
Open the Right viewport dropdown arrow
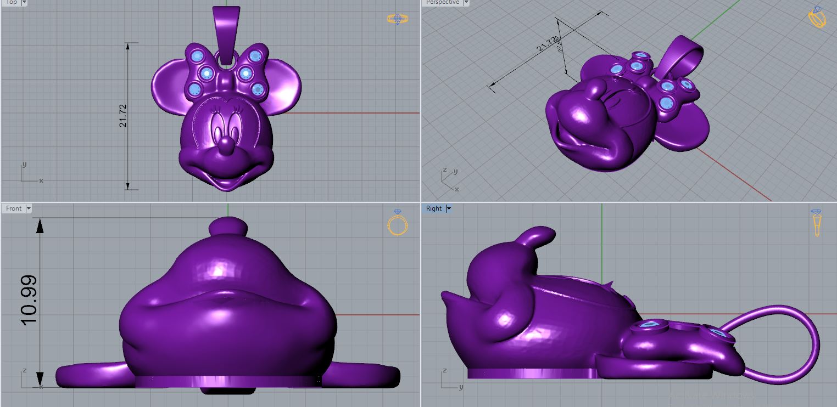pyautogui.click(x=448, y=208)
